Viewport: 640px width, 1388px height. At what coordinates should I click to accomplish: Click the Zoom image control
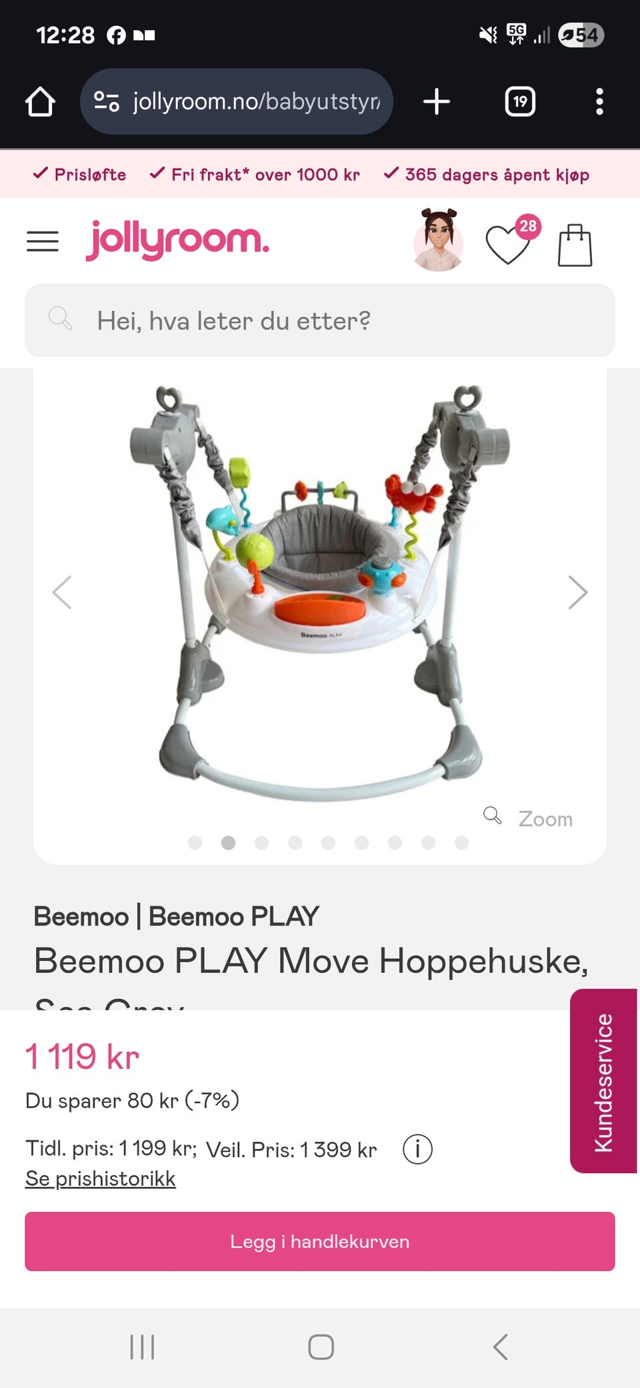[528, 818]
